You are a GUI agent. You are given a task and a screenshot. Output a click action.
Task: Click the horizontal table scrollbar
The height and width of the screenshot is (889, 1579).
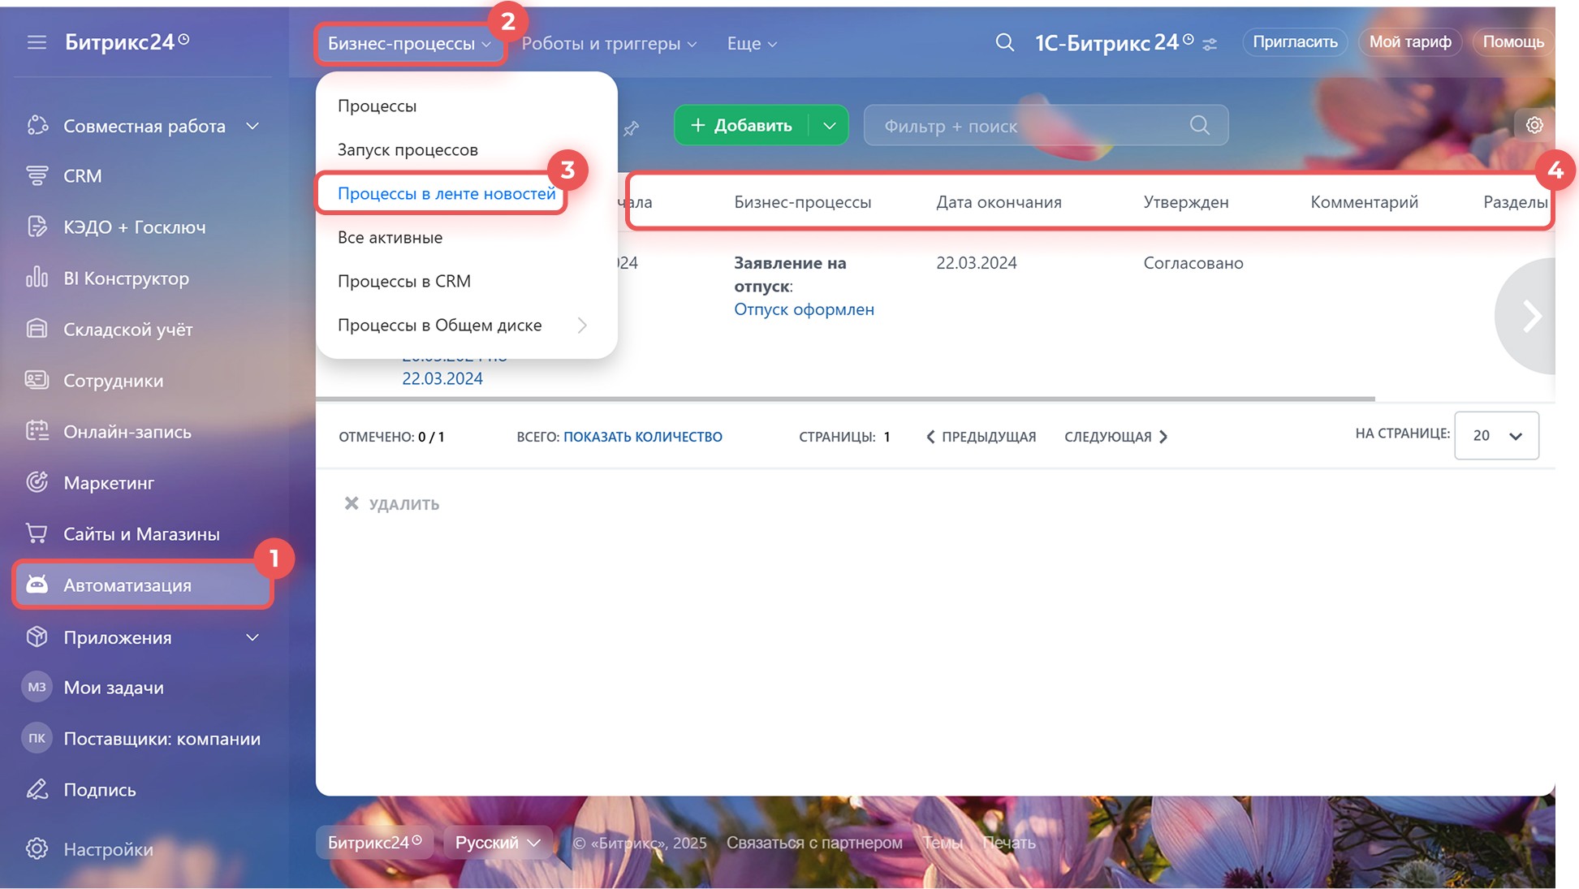pyautogui.click(x=844, y=399)
